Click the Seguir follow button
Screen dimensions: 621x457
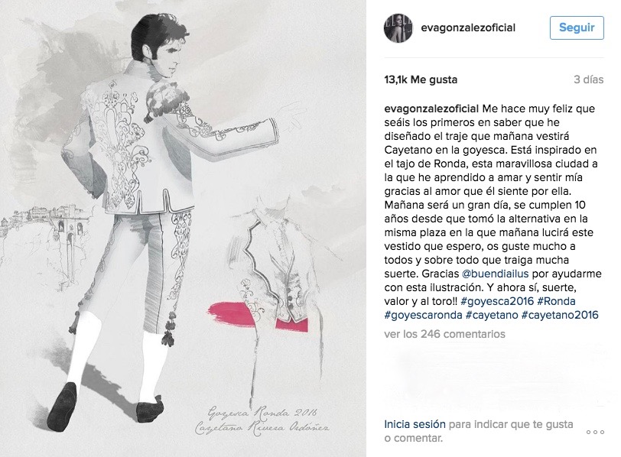(x=577, y=28)
